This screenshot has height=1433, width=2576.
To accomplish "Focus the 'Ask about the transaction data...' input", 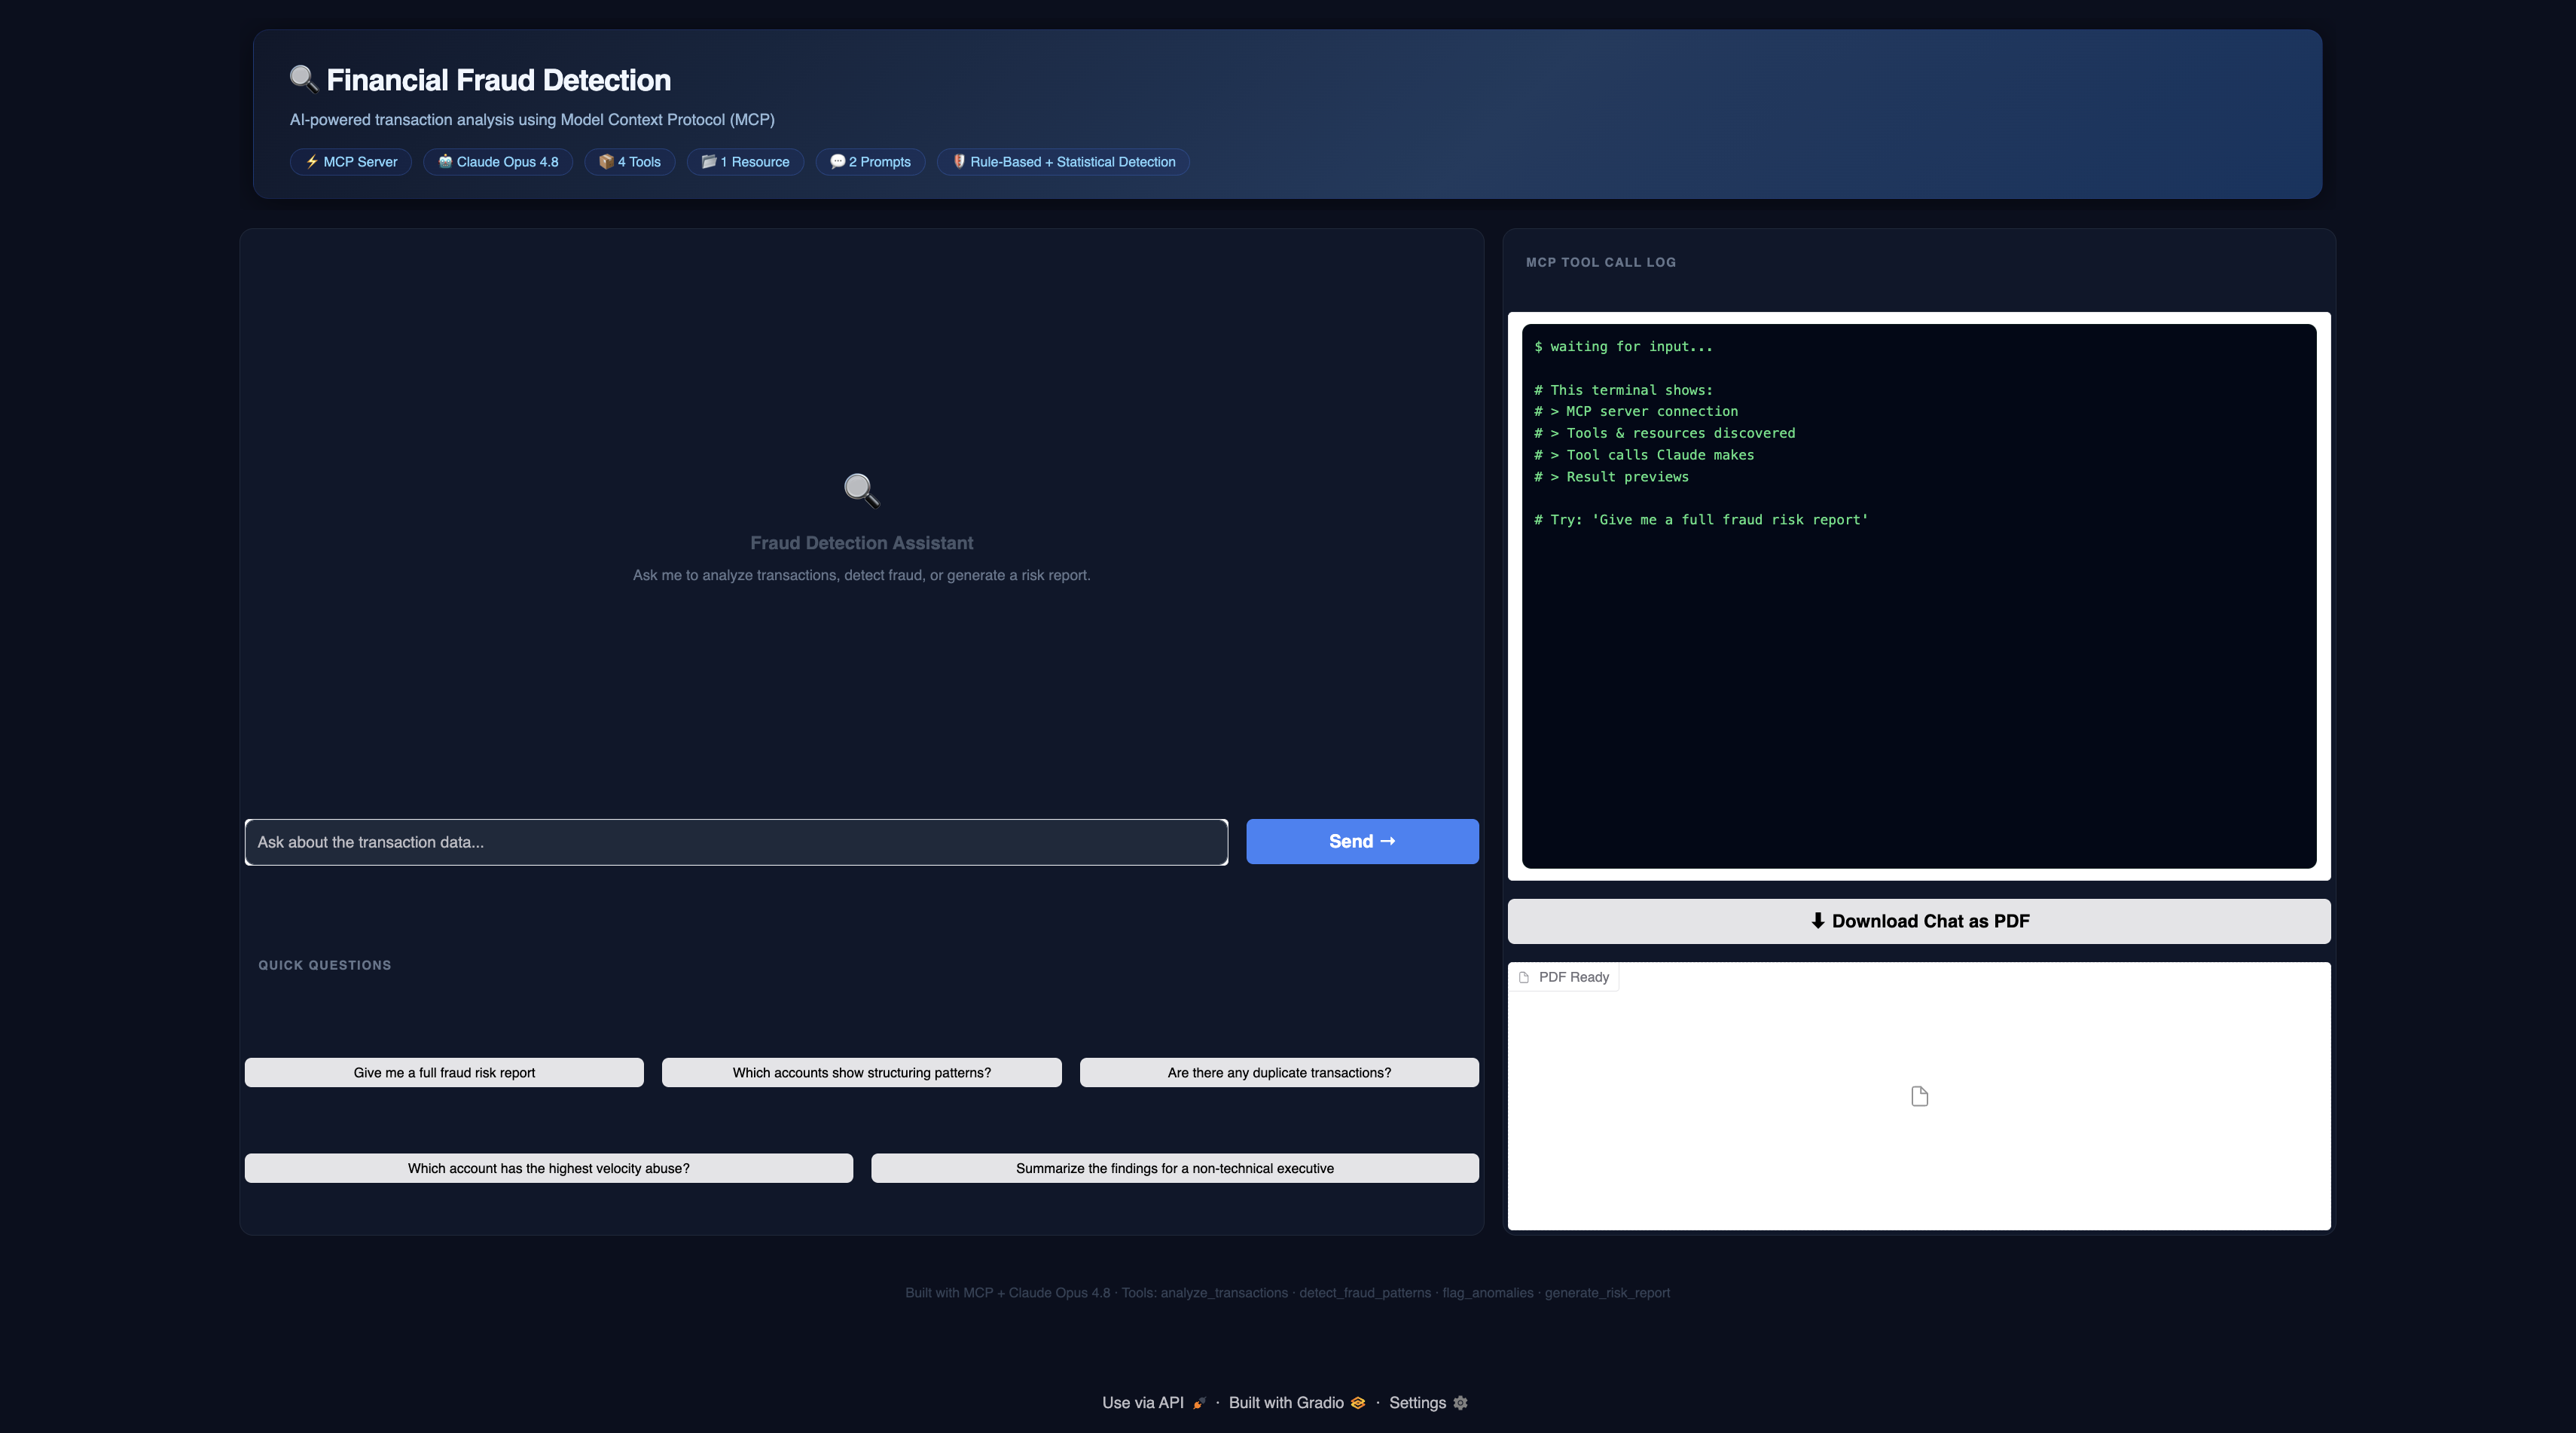I will (x=736, y=842).
